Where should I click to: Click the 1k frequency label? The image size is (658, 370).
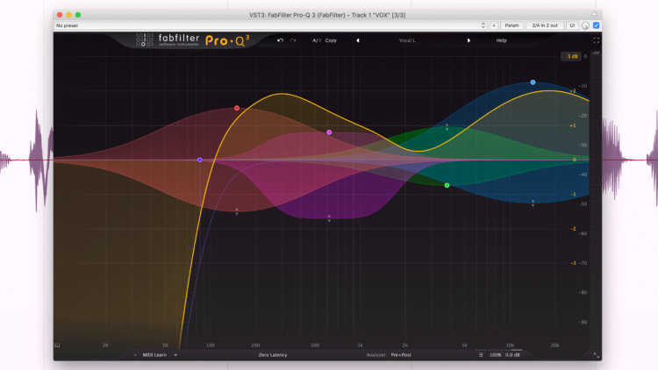360,345
